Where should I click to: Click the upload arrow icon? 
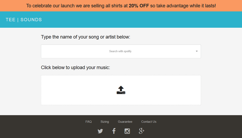click(x=121, y=90)
